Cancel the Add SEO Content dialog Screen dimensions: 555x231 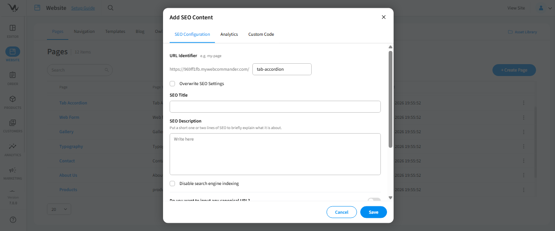341,212
